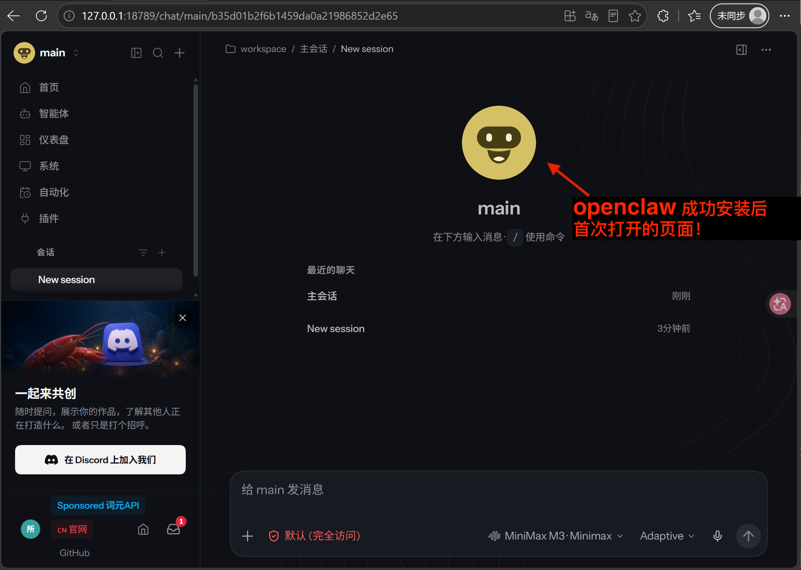801x570 pixels.
Task: Click the sidebar scrollbar
Action: pos(196,180)
